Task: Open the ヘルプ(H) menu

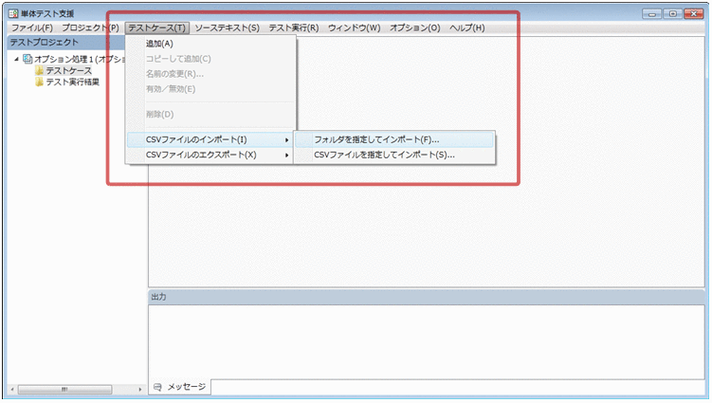Action: coord(467,27)
